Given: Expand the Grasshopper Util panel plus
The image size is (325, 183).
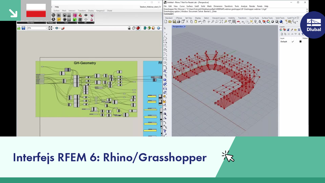Looking at the screenshot, I should (93, 23).
